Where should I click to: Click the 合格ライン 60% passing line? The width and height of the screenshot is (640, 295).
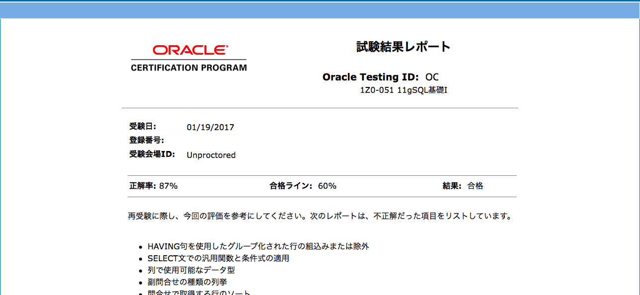(303, 186)
